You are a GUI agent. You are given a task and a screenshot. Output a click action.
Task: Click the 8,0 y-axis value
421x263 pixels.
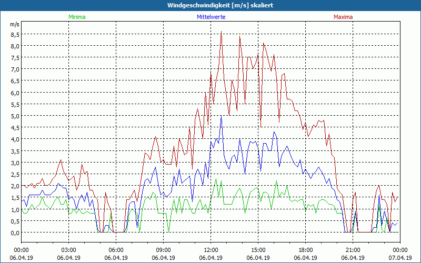15,46
